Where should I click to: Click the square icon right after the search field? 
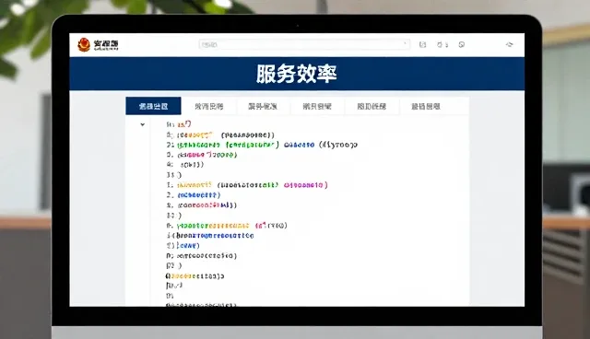[x=422, y=45]
